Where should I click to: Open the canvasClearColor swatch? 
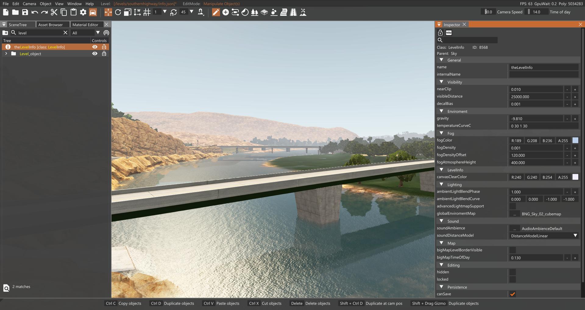click(x=575, y=177)
